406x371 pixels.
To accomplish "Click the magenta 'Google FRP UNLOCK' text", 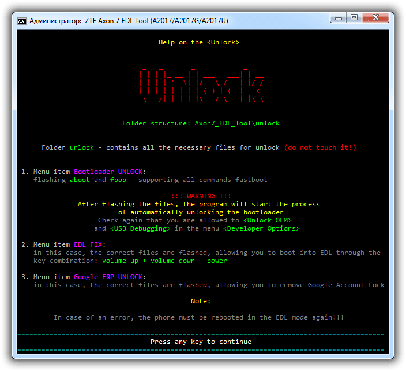I will click(x=108, y=277).
